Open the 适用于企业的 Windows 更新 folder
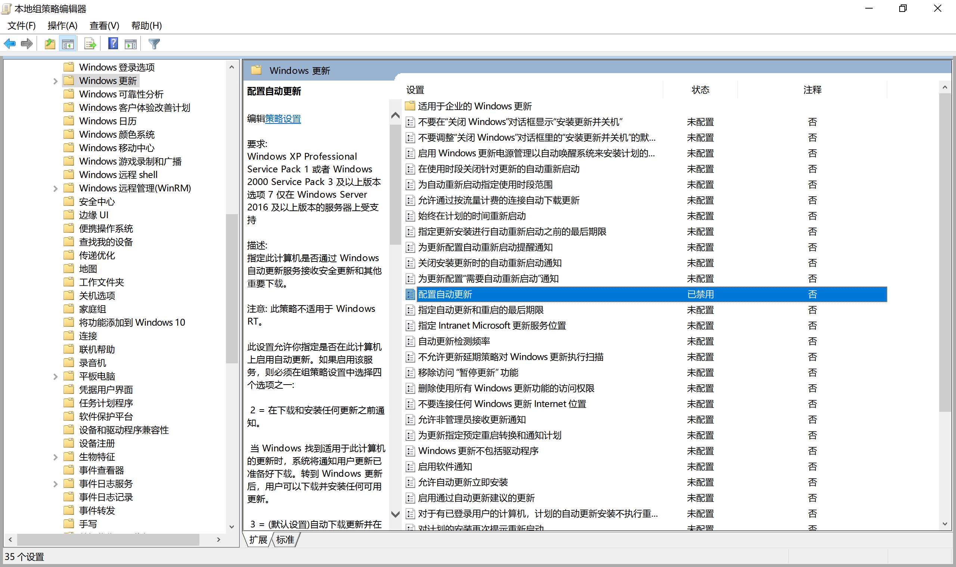Image resolution: width=956 pixels, height=567 pixels. (474, 106)
